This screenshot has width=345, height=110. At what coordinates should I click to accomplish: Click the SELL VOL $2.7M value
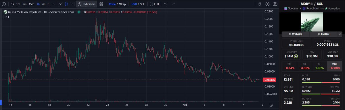point(336,91)
